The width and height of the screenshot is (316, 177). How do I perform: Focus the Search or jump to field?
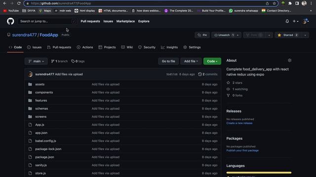point(47,21)
